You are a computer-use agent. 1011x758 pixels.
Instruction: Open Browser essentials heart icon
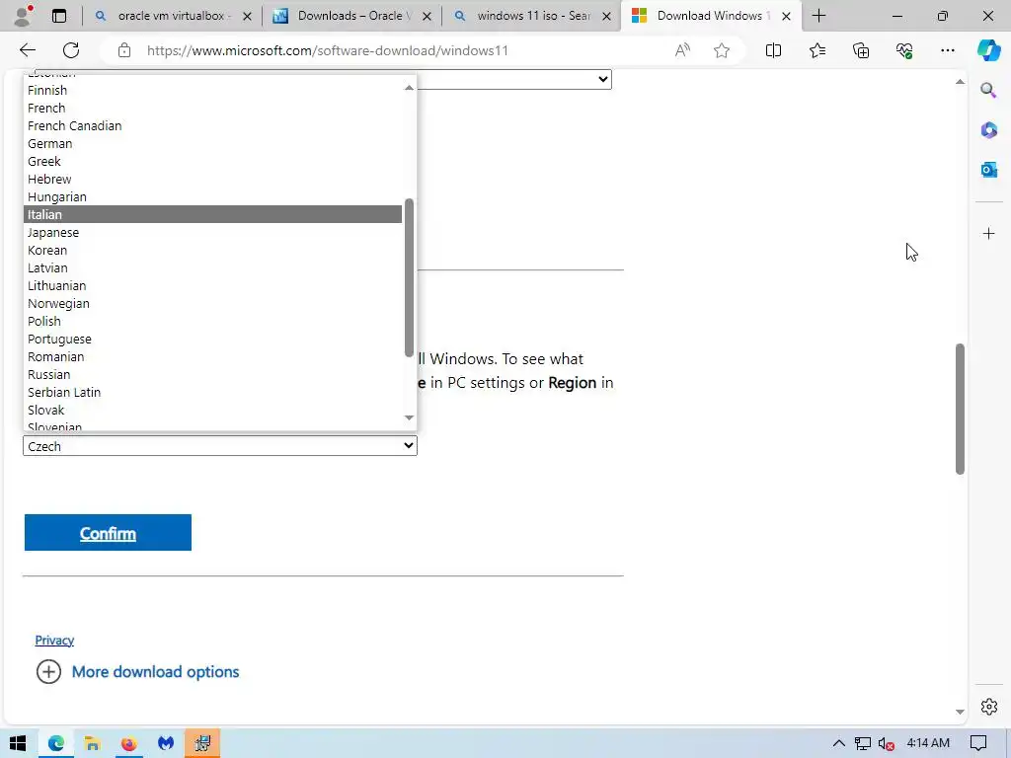coord(904,50)
